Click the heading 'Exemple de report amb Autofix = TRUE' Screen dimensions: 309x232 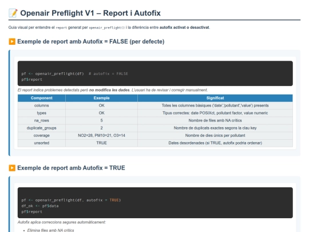click(71, 168)
